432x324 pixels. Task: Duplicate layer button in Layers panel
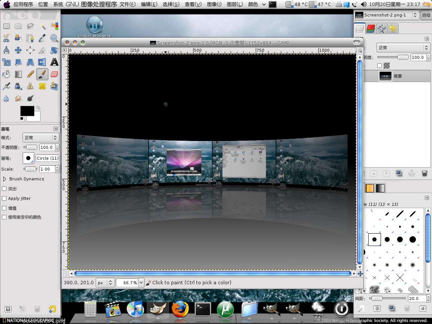click(x=399, y=173)
